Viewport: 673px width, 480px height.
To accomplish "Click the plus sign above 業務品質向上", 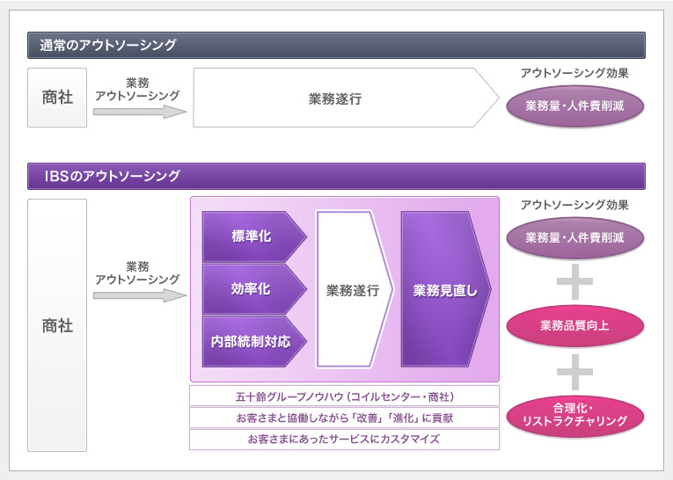I will pos(575,281).
